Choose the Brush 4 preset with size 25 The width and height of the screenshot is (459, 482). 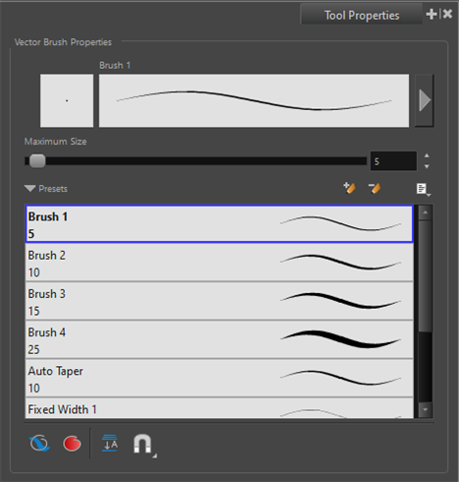click(x=219, y=339)
